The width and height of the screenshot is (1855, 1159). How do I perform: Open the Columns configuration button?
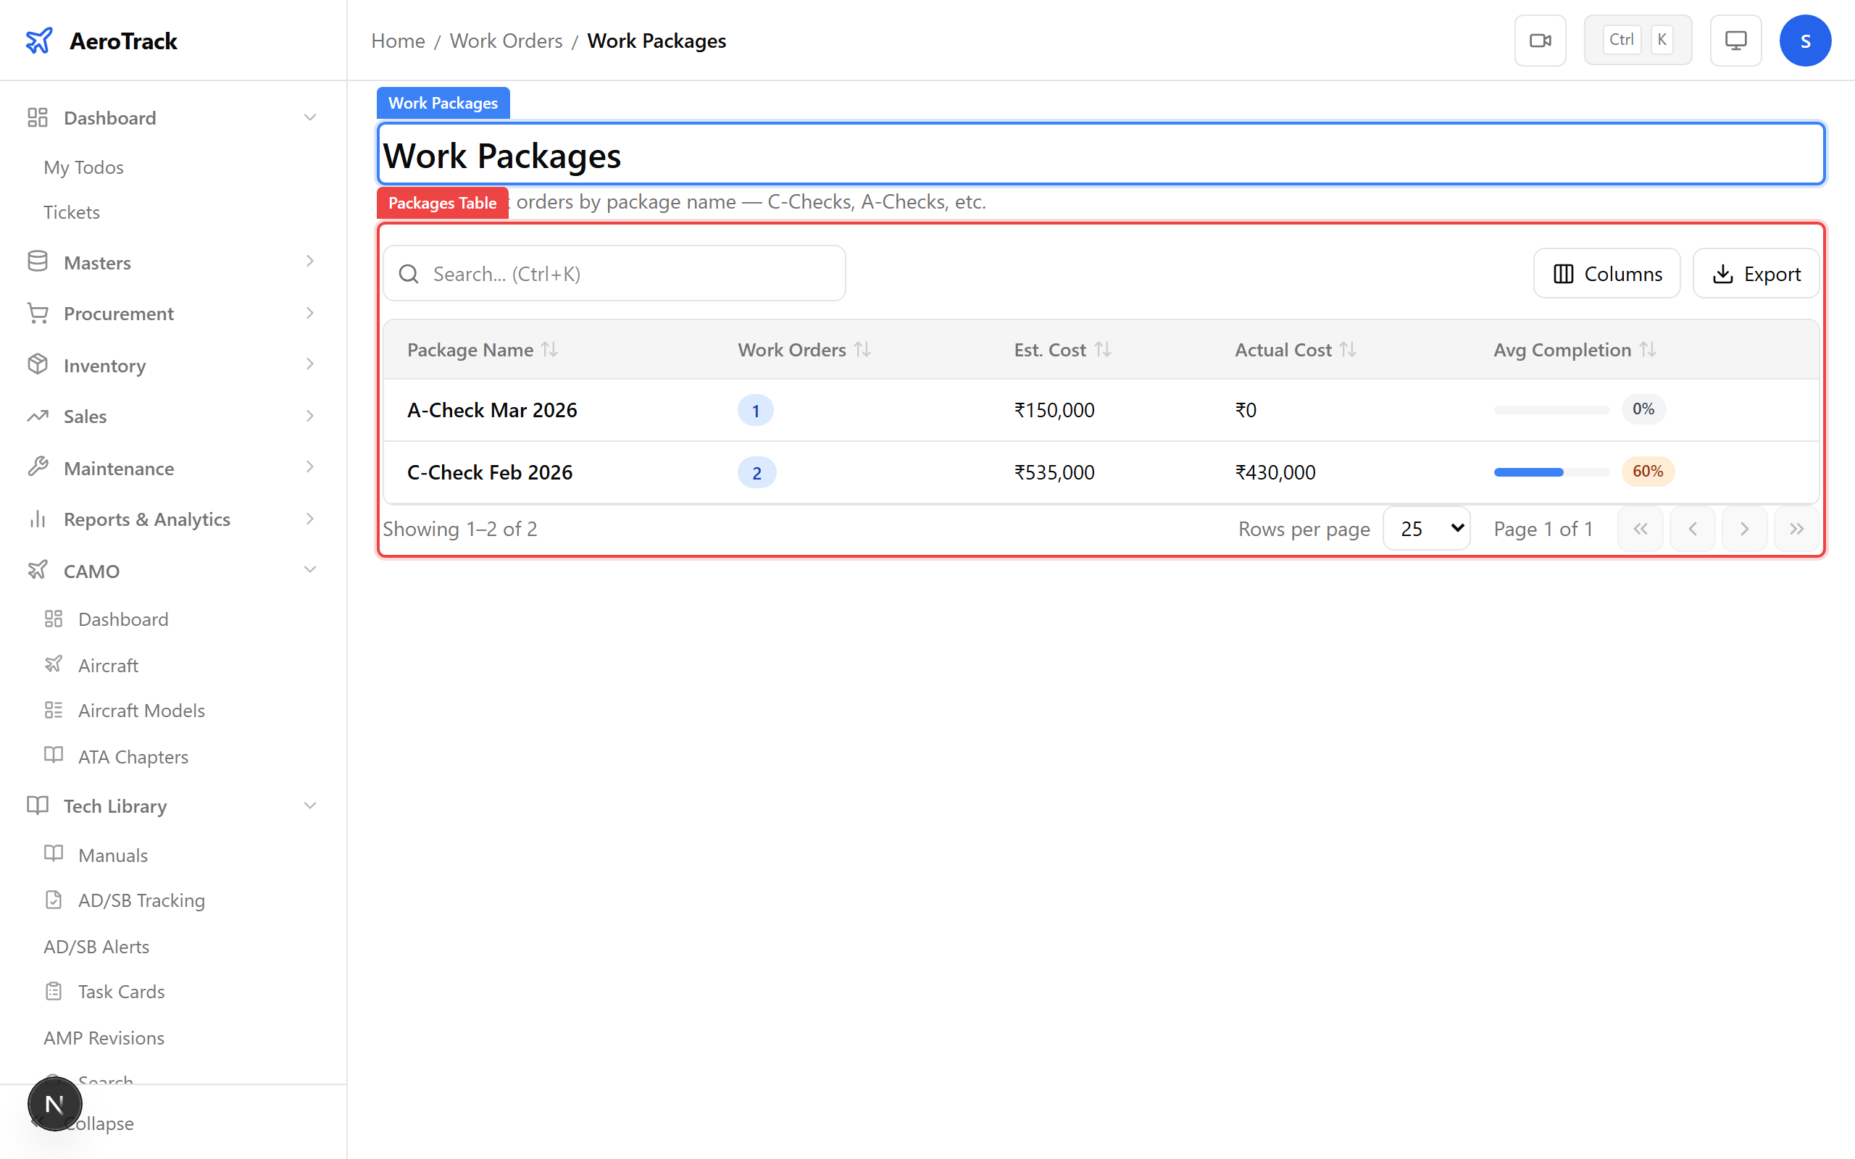coord(1606,273)
